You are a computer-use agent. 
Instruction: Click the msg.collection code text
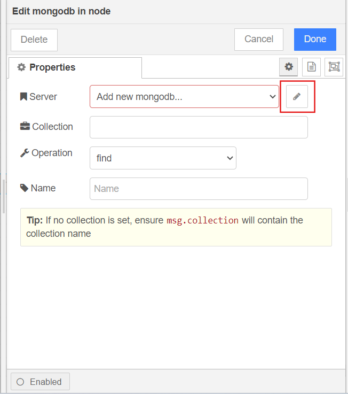202,220
